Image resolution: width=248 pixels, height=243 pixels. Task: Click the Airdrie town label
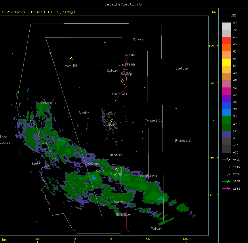(x=116, y=155)
